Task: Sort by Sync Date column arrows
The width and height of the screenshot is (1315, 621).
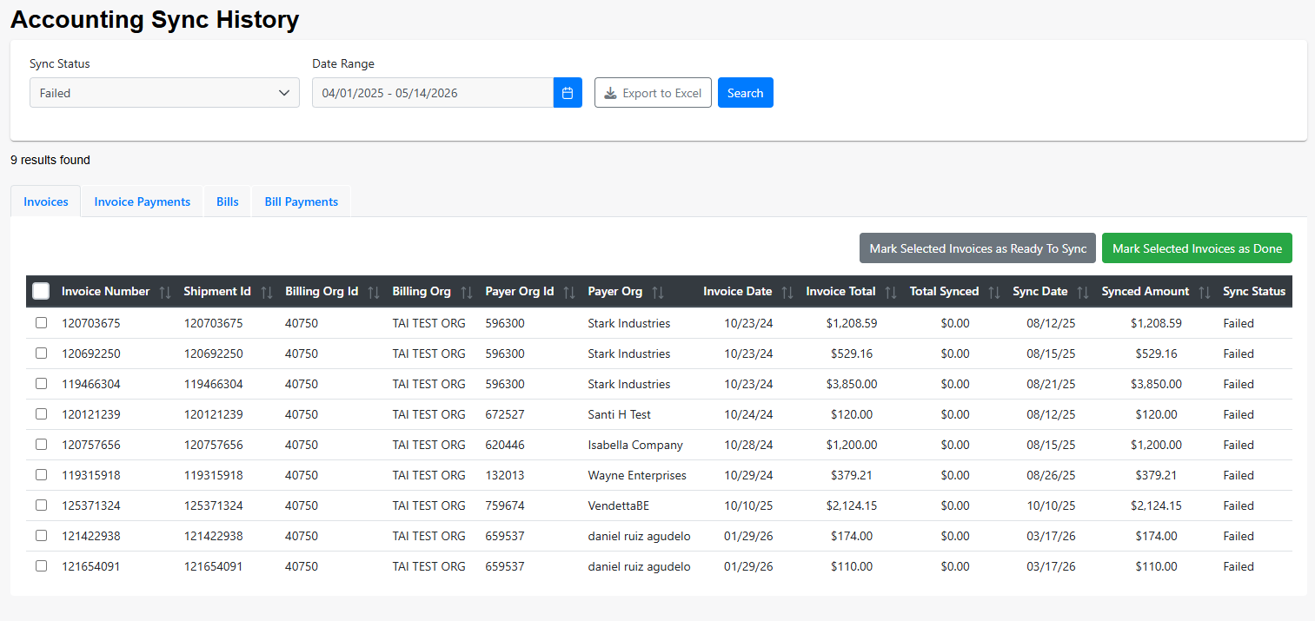Action: click(1083, 293)
